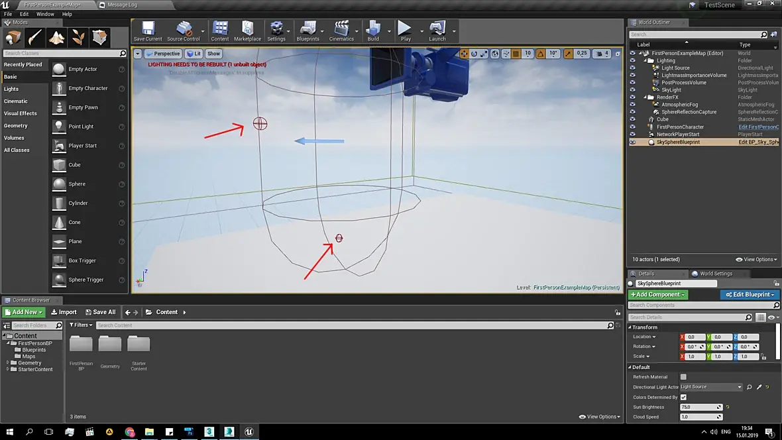Click the Save Current toolbar icon

pos(147,30)
